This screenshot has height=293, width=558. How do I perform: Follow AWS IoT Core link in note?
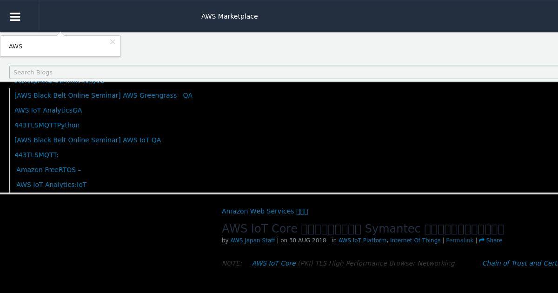274,263
